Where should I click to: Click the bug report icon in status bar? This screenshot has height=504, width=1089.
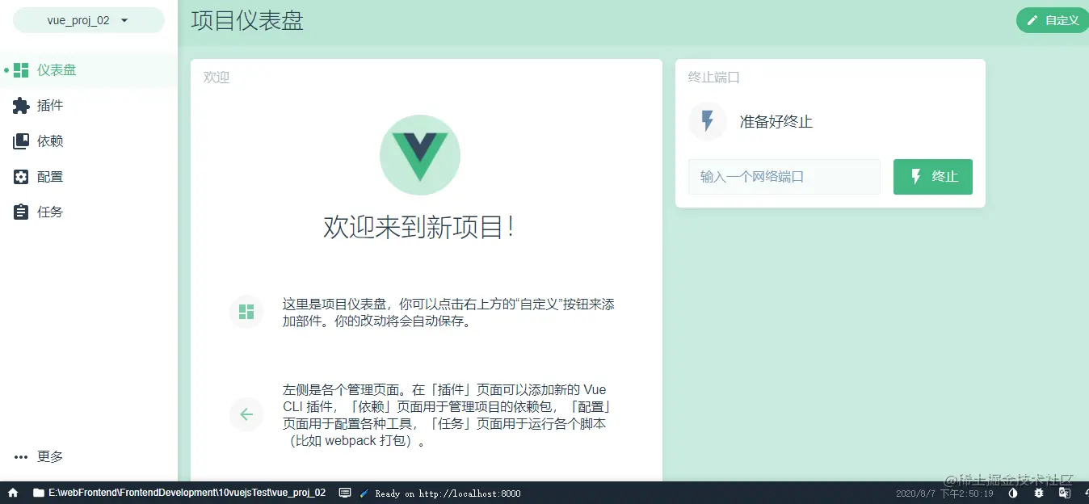(1039, 493)
